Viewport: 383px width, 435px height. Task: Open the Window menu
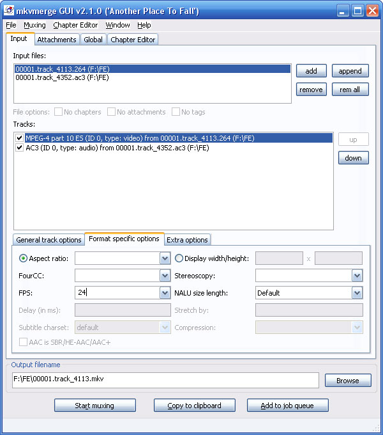pyautogui.click(x=117, y=25)
